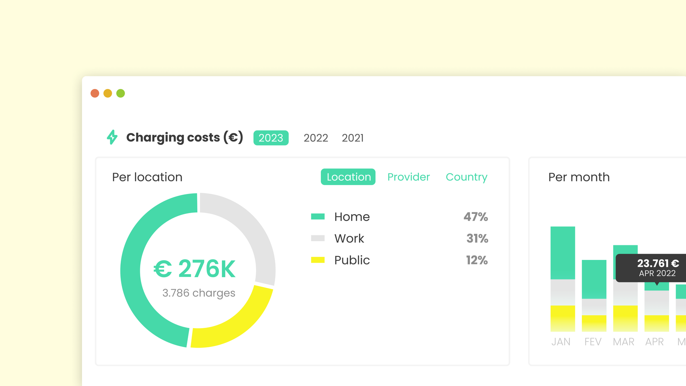The image size is (686, 386).
Task: Click the 3.786 charges text
Action: pyautogui.click(x=199, y=293)
